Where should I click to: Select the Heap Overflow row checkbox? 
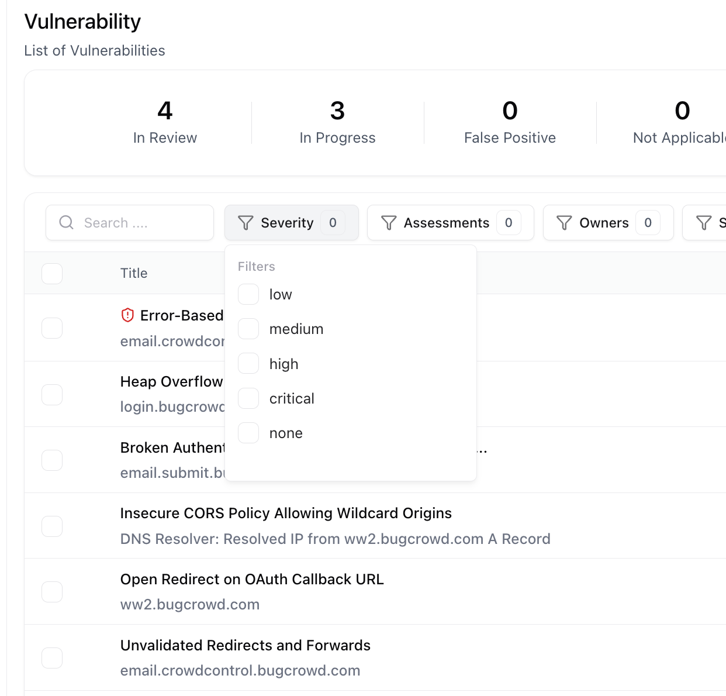(52, 394)
